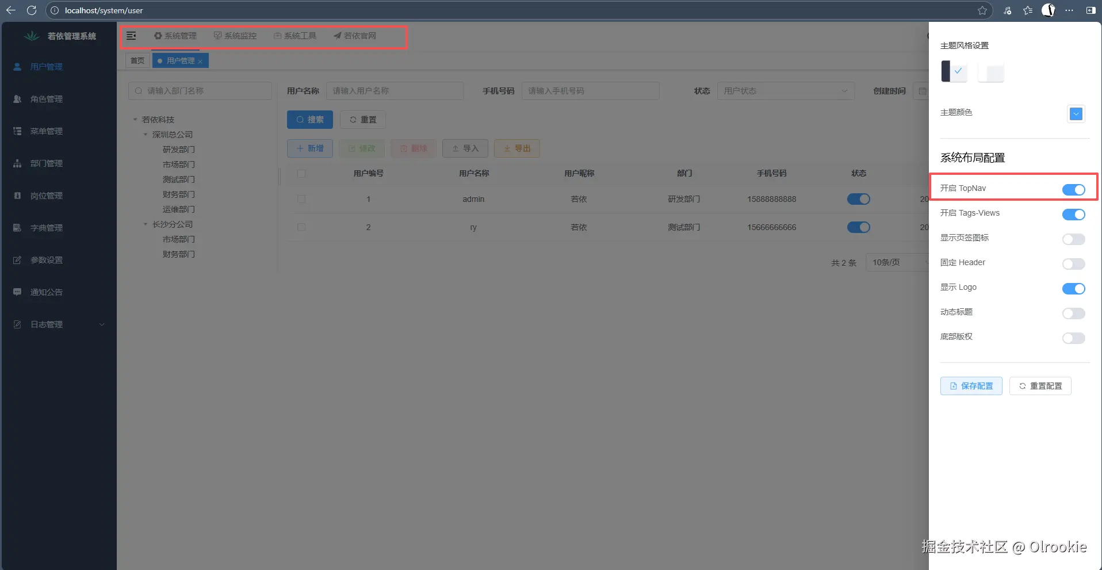Toggle the 开启 Tags-Views switch

point(1073,215)
